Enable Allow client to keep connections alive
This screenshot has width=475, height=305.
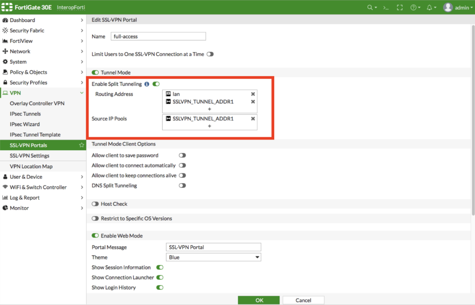182,176
